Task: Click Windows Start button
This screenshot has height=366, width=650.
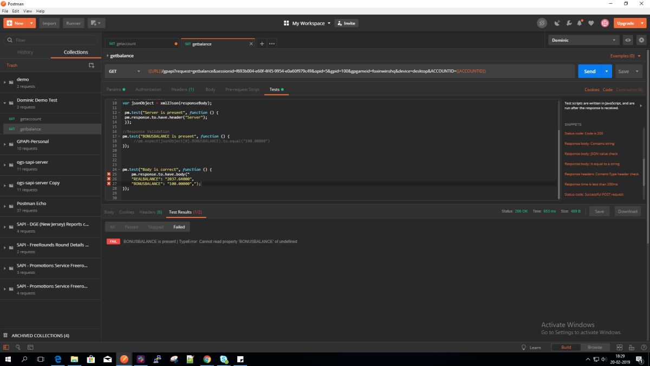Action: (x=8, y=359)
